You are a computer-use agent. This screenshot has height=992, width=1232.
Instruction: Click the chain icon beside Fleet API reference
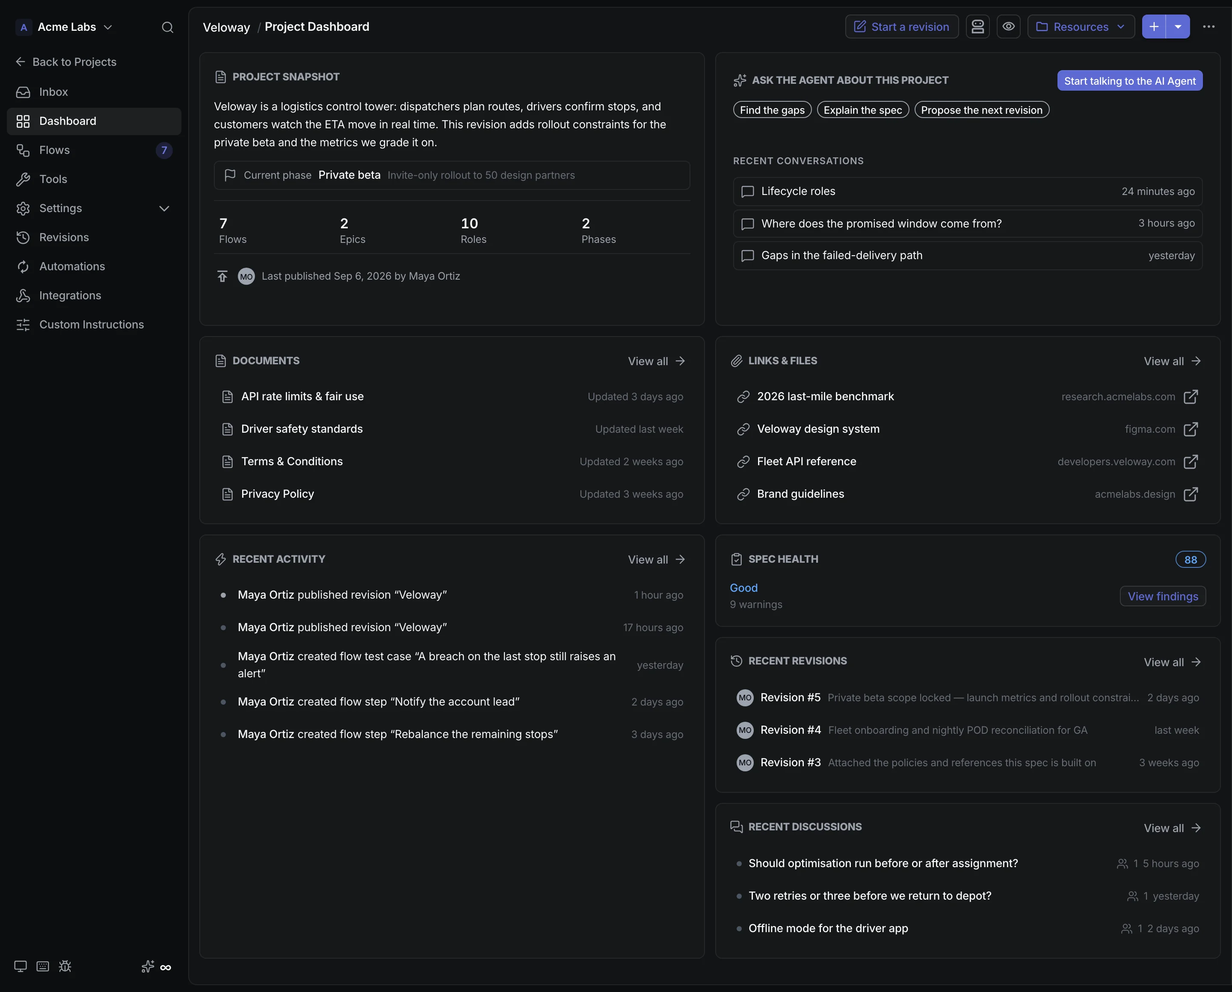(x=743, y=462)
